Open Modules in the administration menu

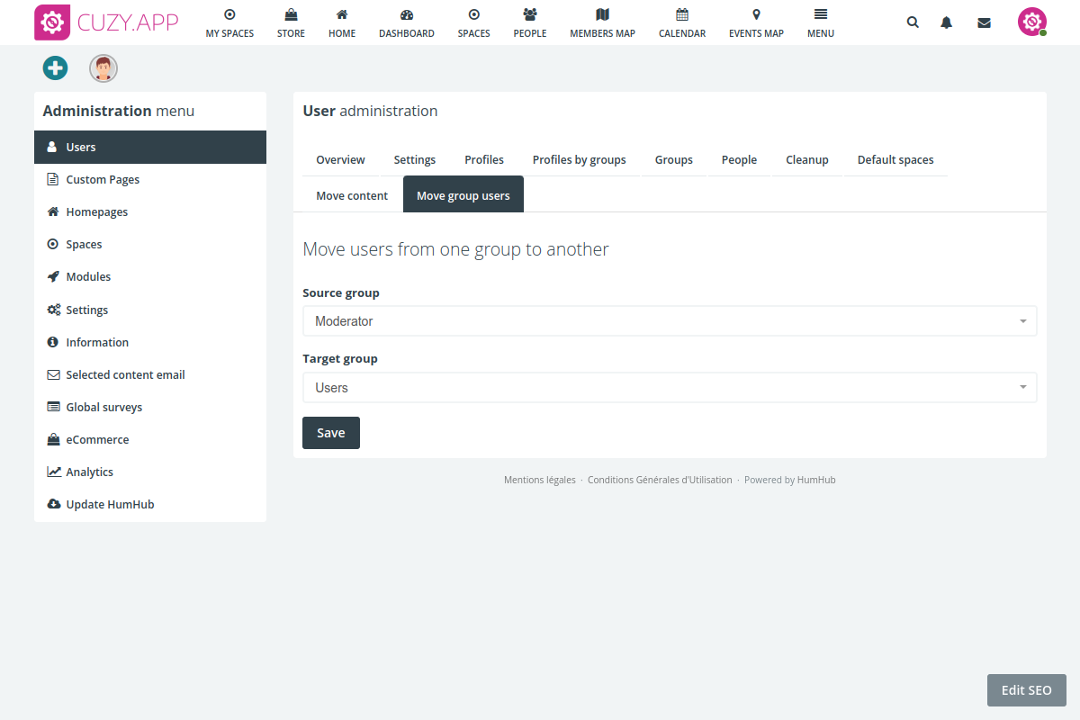pyautogui.click(x=88, y=277)
